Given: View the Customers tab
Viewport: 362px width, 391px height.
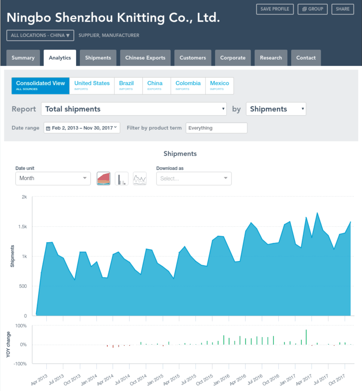Looking at the screenshot, I should tap(193, 58).
